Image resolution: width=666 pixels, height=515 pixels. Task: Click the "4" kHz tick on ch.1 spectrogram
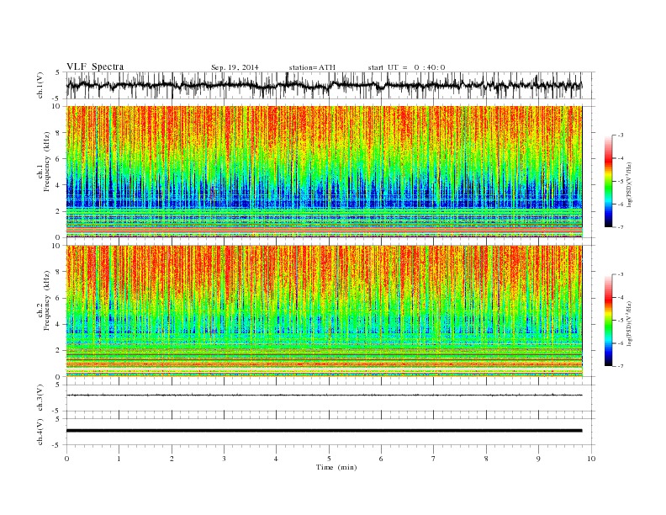[x=59, y=185]
